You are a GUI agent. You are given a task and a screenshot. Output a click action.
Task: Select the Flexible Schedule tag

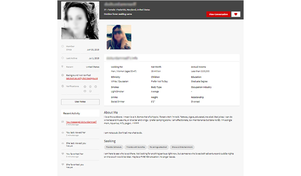[x=113, y=147]
